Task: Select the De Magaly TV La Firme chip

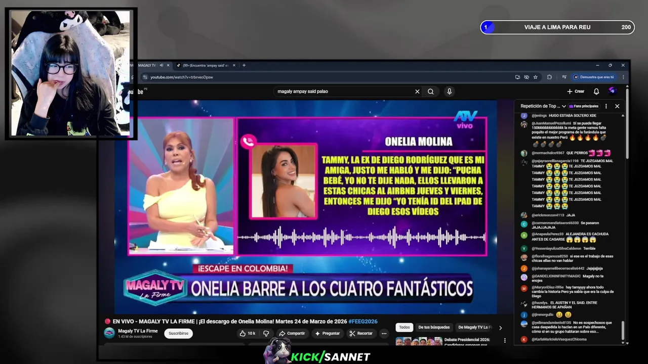Action: [474, 327]
